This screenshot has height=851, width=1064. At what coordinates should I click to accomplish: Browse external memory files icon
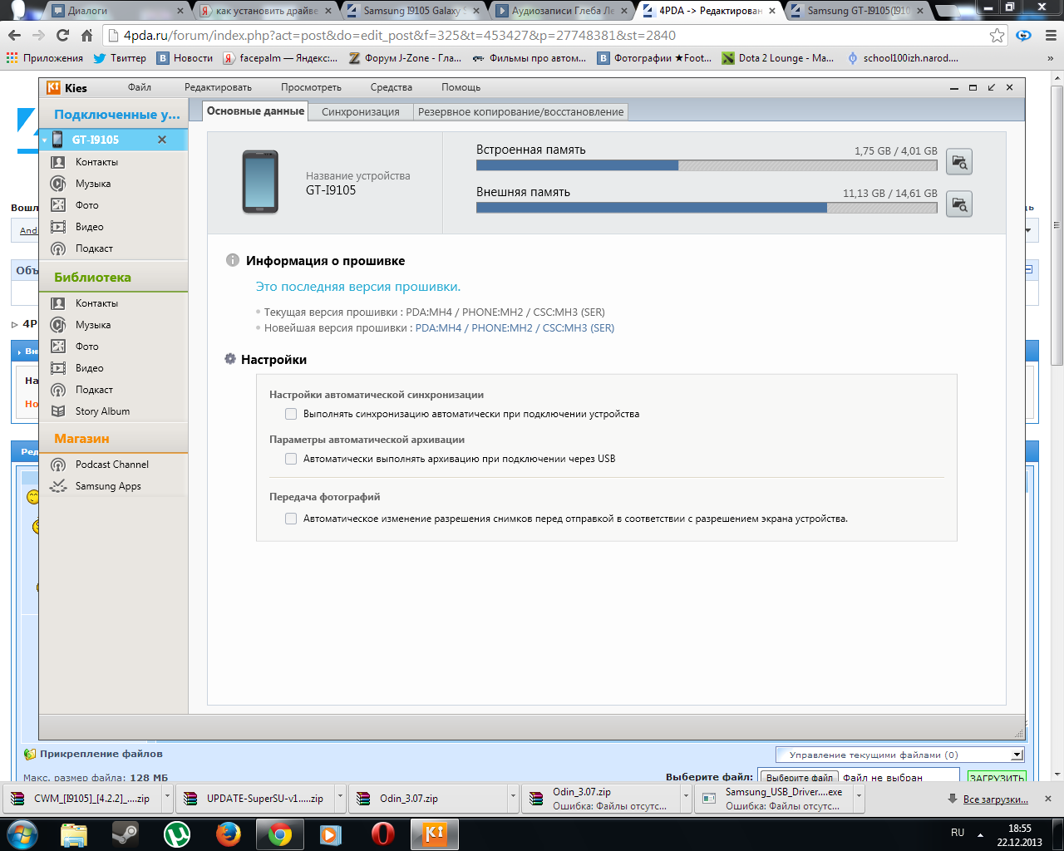click(x=959, y=204)
